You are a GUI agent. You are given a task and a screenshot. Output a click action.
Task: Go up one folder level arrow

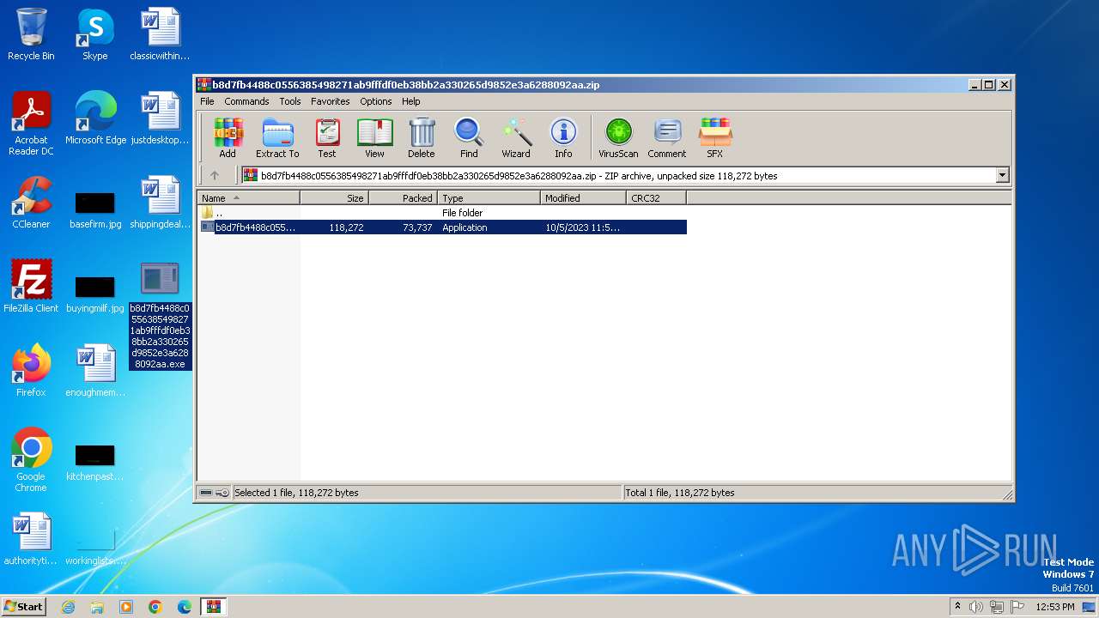click(215, 175)
